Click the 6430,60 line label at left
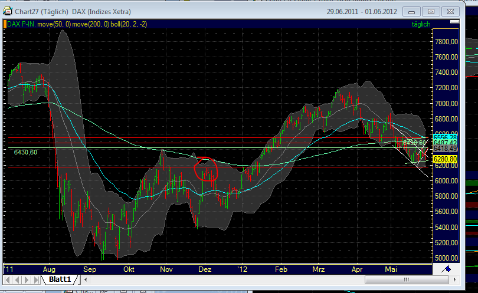The height and width of the screenshot is (293, 478). click(25, 152)
